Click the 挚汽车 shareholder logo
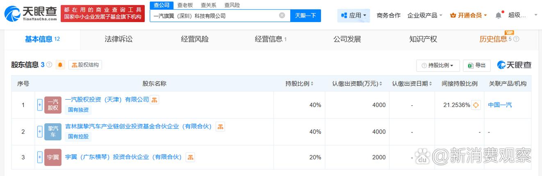Image resolution: width=542 pixels, height=176 pixels. pyautogui.click(x=53, y=131)
